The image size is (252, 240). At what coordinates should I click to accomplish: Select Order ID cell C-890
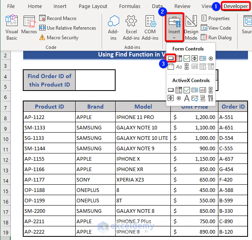coord(233,221)
